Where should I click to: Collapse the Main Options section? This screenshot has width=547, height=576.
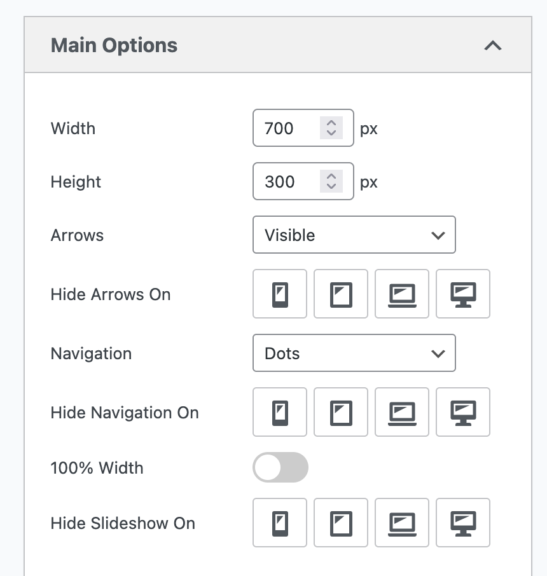pyautogui.click(x=493, y=45)
